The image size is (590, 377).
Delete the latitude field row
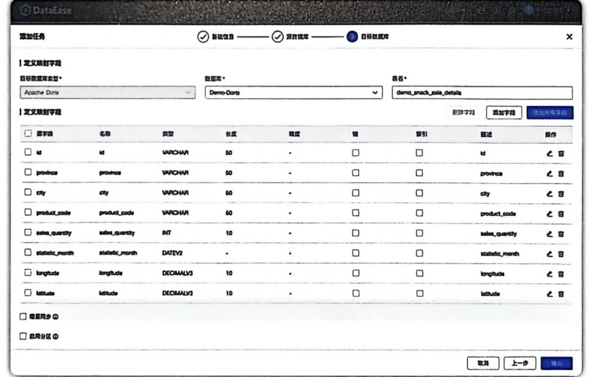coord(561,294)
